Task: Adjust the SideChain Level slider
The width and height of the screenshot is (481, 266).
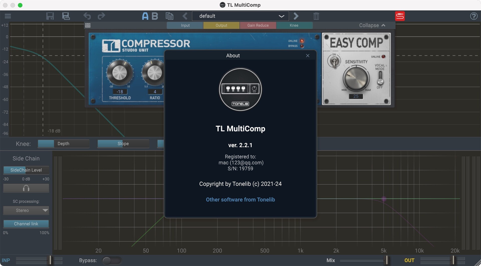Action: tap(26, 170)
